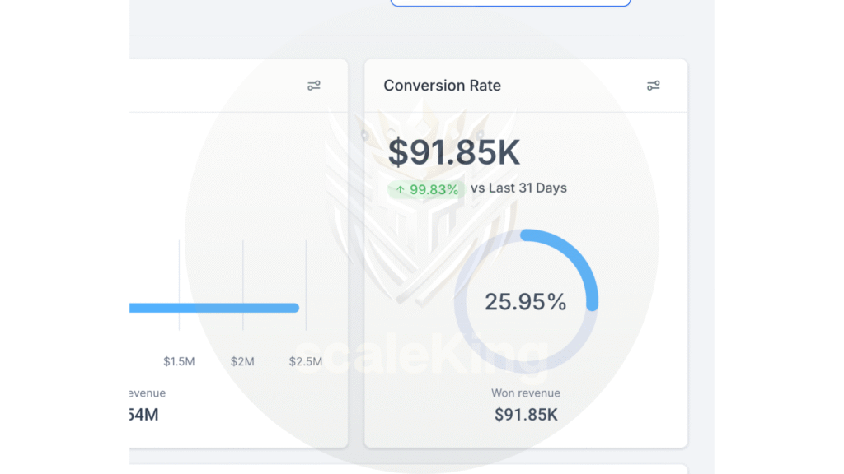Click the $2M axis label
This screenshot has height=474, width=844.
point(242,362)
